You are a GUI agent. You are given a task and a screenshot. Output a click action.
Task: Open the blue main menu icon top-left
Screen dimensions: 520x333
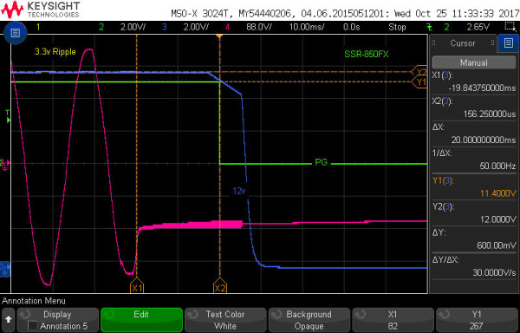tap(15, 32)
